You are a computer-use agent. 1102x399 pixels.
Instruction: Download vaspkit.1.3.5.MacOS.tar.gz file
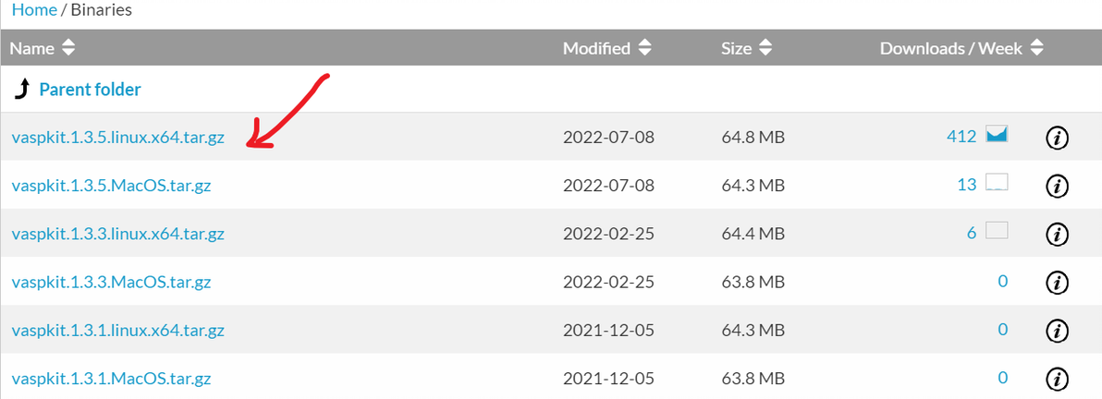(x=111, y=186)
